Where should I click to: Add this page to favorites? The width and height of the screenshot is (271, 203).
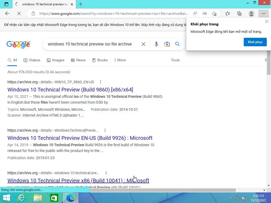click(x=214, y=13)
